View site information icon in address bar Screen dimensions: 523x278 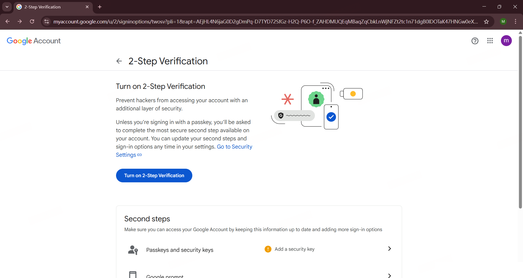pyautogui.click(x=47, y=22)
